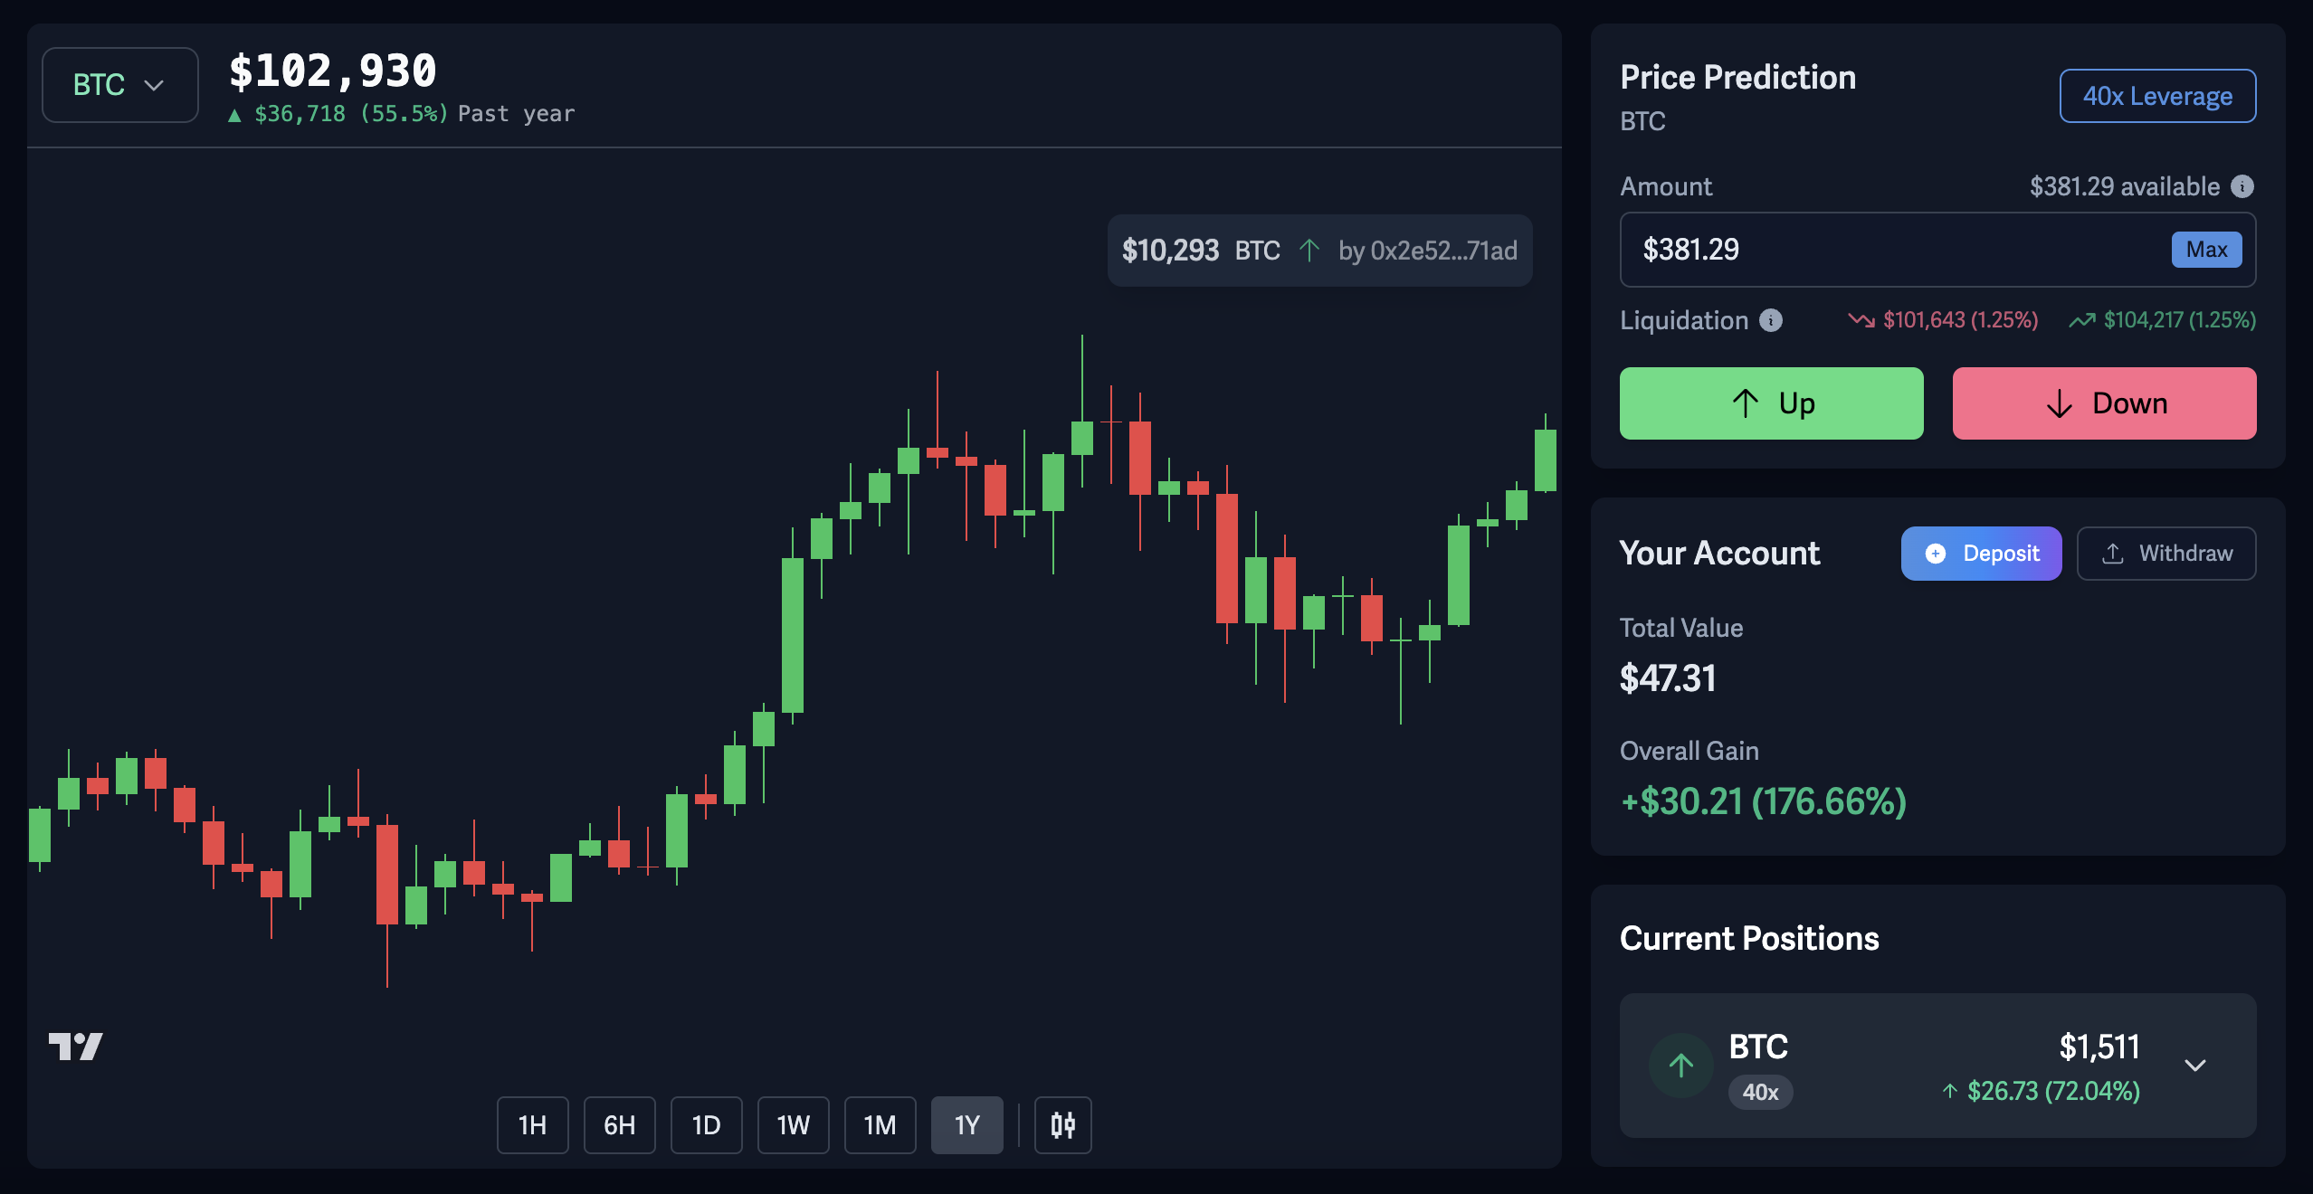2313x1194 pixels.
Task: Click the Deposit icon button
Action: click(x=1936, y=554)
